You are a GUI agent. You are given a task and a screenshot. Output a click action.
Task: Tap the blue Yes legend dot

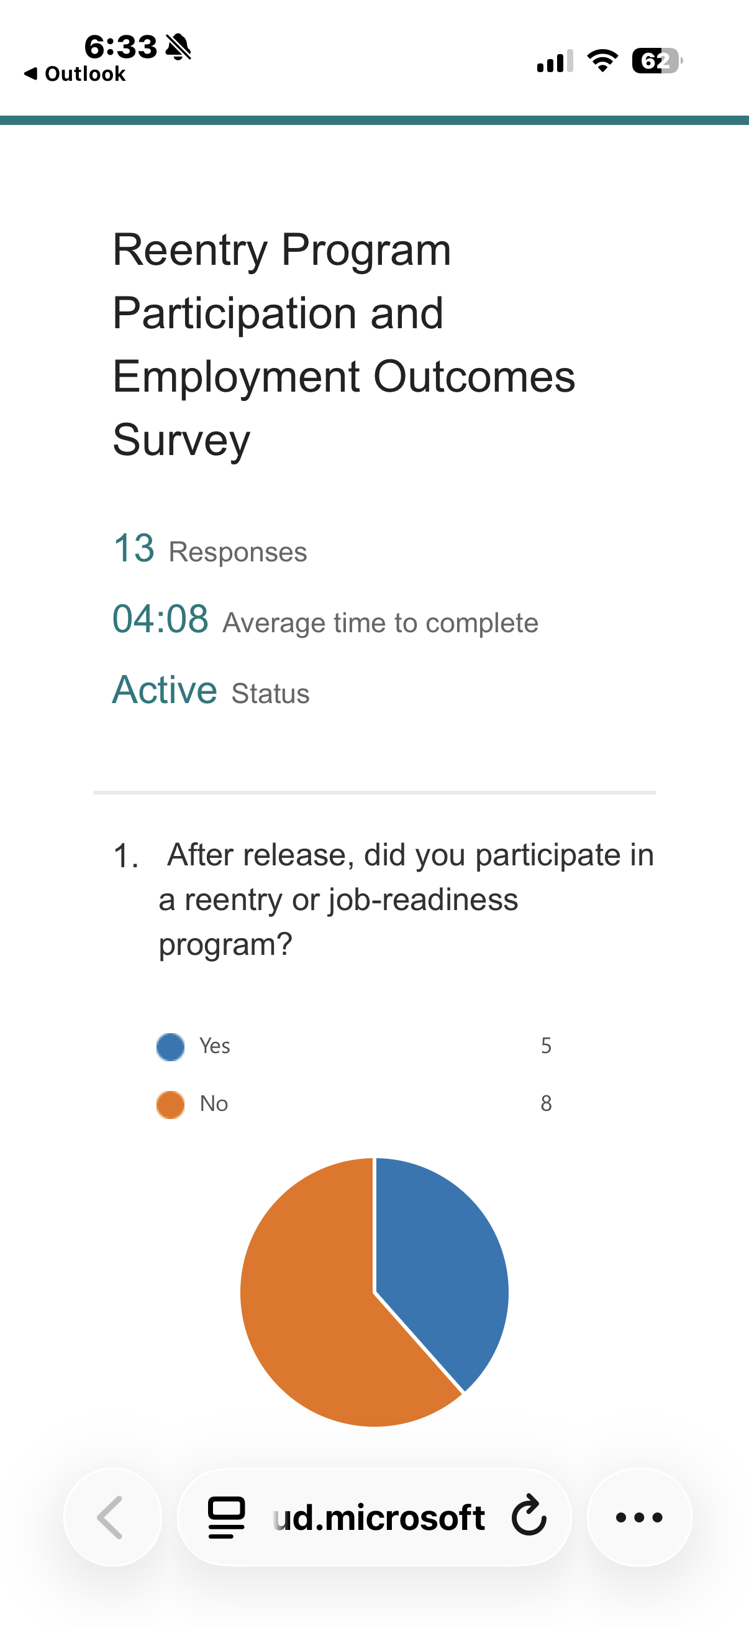(171, 1047)
